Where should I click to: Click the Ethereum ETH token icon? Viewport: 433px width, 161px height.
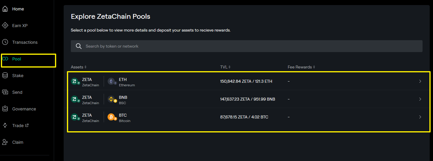112,82
